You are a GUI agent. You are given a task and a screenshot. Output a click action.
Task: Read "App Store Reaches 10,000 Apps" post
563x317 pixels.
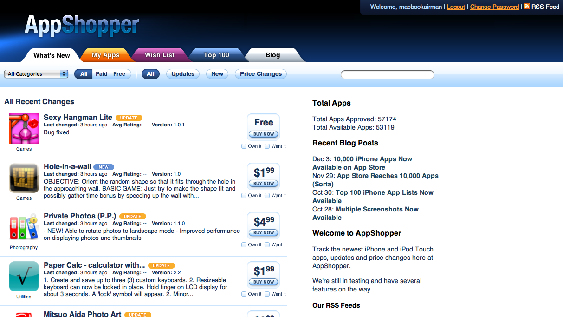pyautogui.click(x=375, y=180)
